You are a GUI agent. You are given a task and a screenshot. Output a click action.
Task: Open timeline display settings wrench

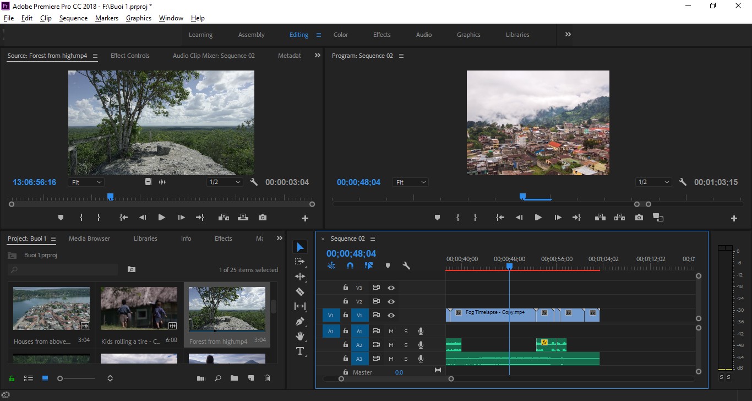(406, 265)
